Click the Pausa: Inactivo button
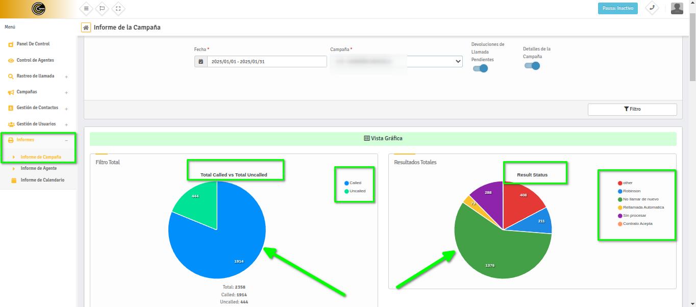 (617, 9)
